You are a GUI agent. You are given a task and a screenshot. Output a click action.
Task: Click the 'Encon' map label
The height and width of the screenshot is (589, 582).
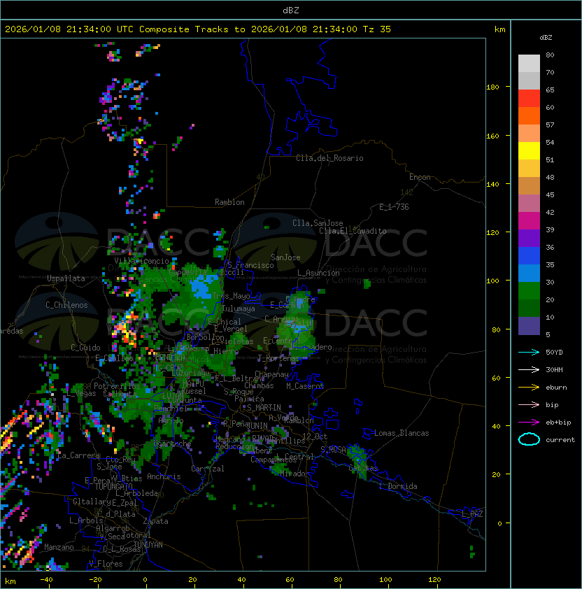420,177
